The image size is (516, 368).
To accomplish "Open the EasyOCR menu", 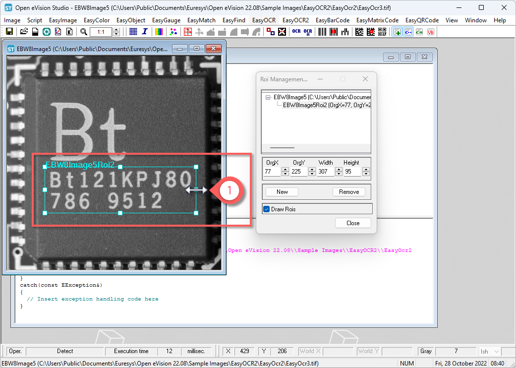I will tap(264, 20).
